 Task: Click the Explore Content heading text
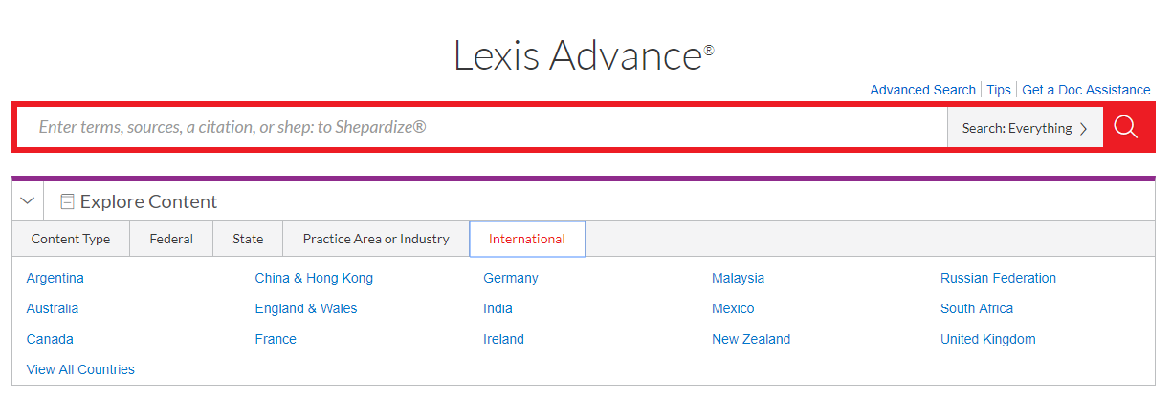pos(148,201)
